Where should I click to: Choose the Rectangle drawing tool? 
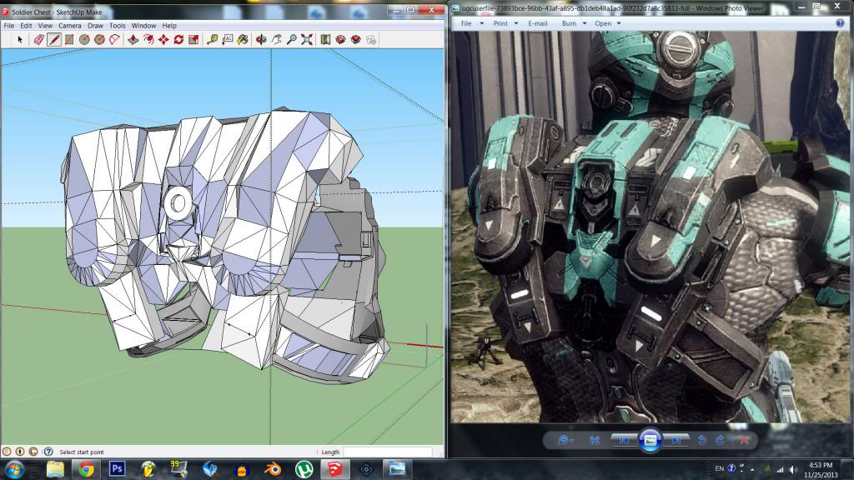69,40
